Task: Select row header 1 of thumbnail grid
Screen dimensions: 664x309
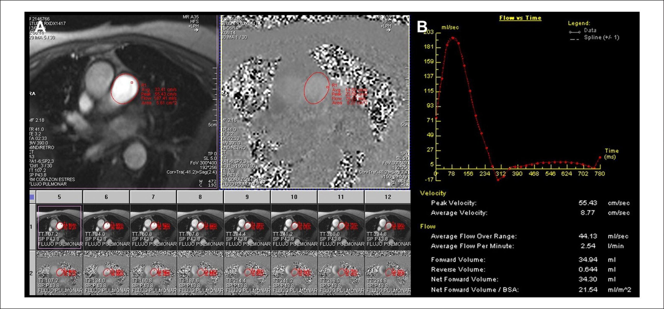Action: (x=32, y=227)
